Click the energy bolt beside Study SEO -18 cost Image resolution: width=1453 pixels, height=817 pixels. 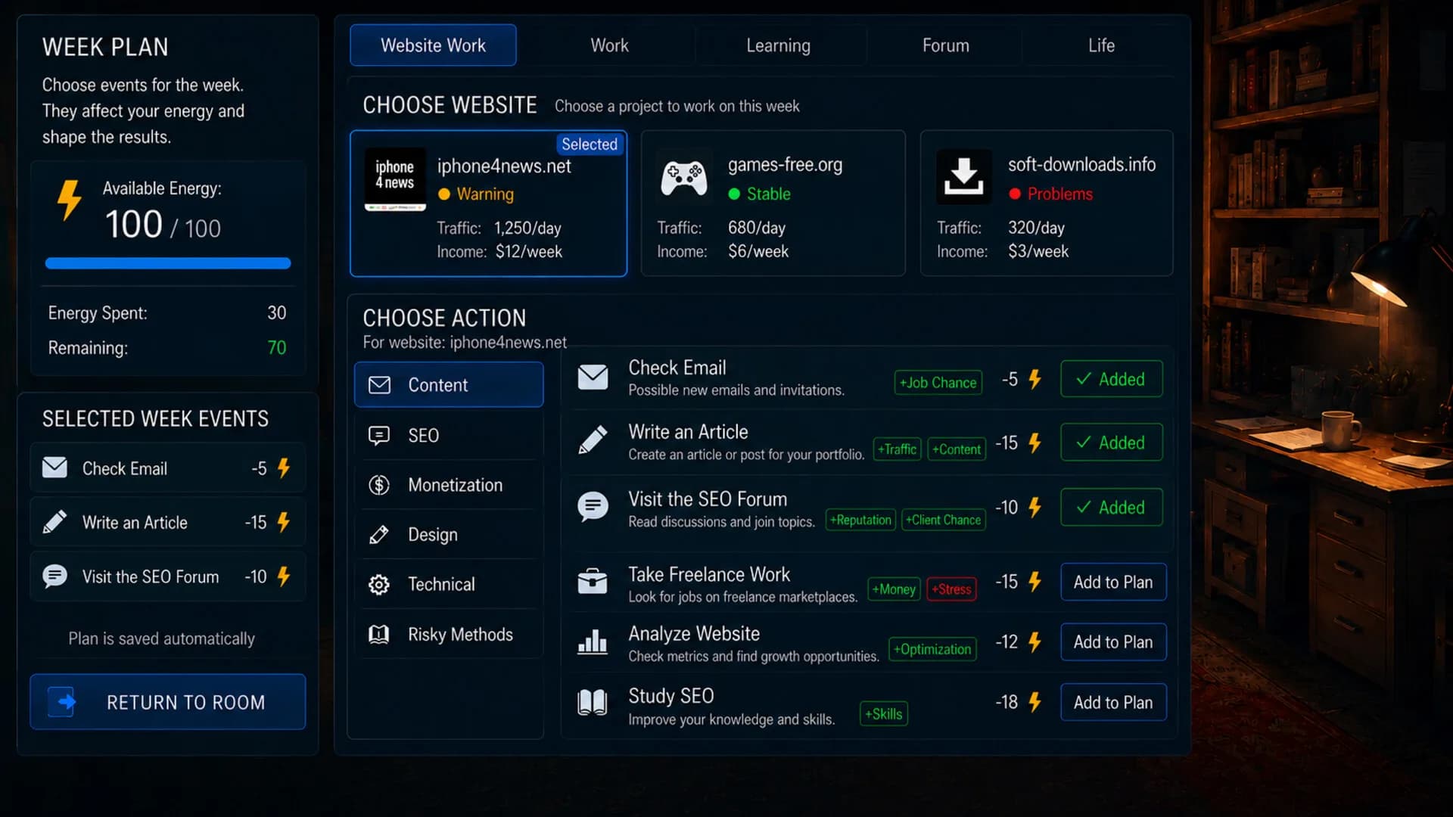pyautogui.click(x=1035, y=702)
